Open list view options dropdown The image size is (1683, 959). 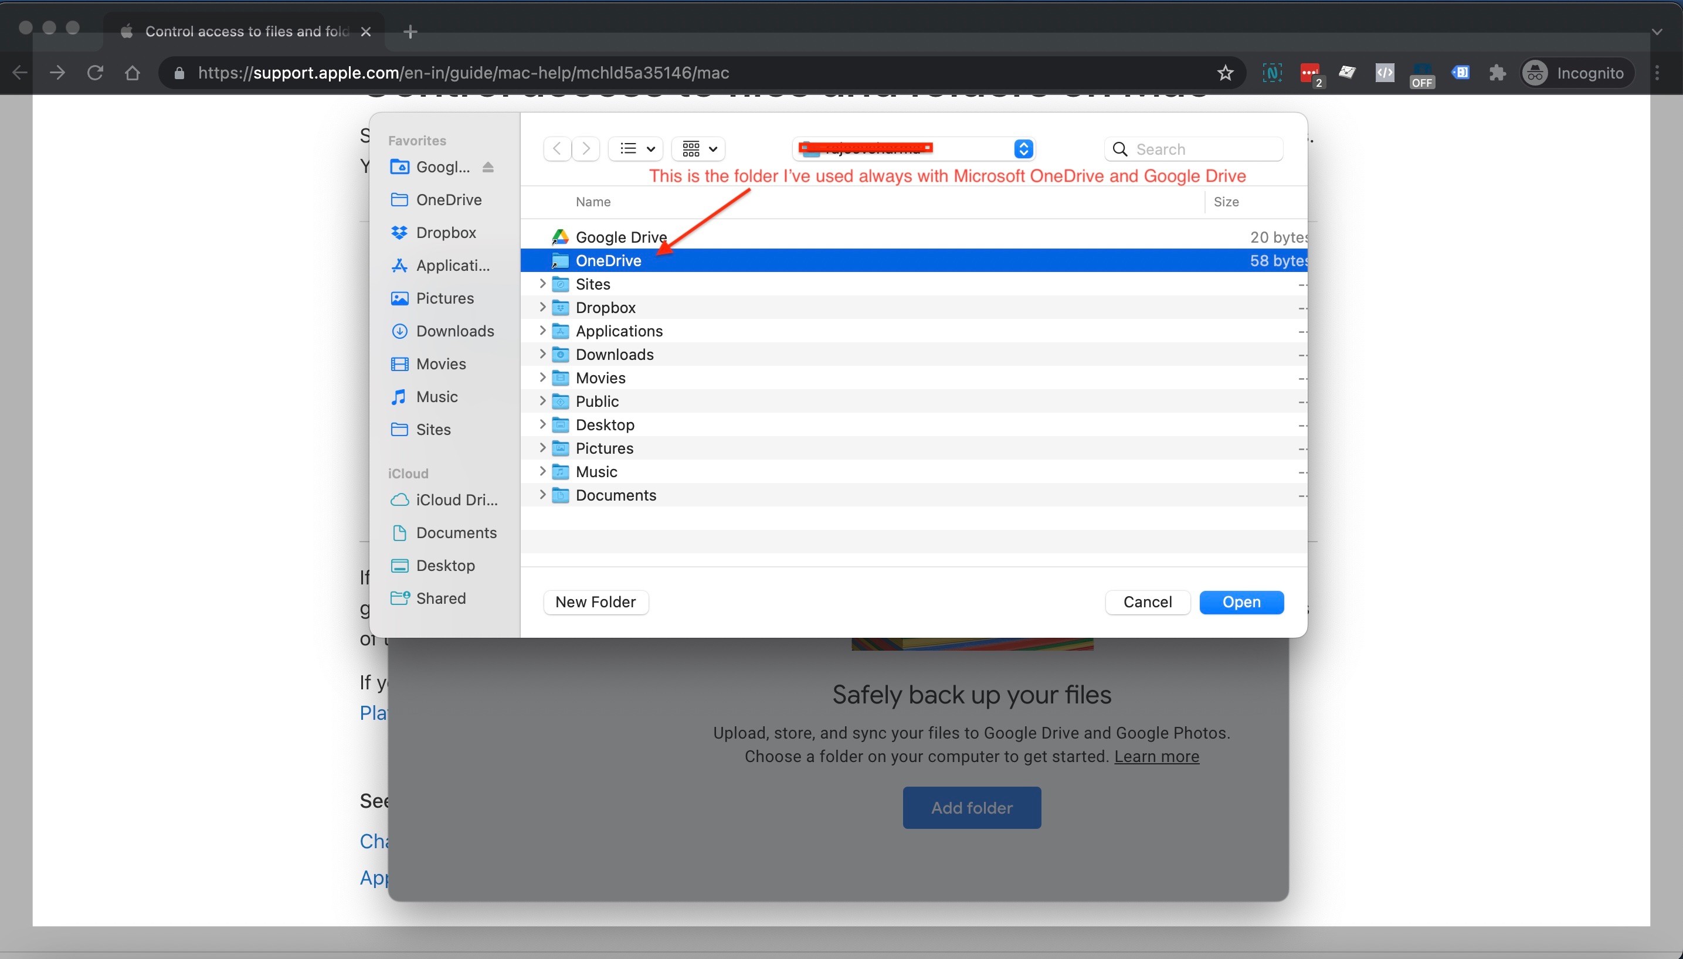pyautogui.click(x=636, y=149)
